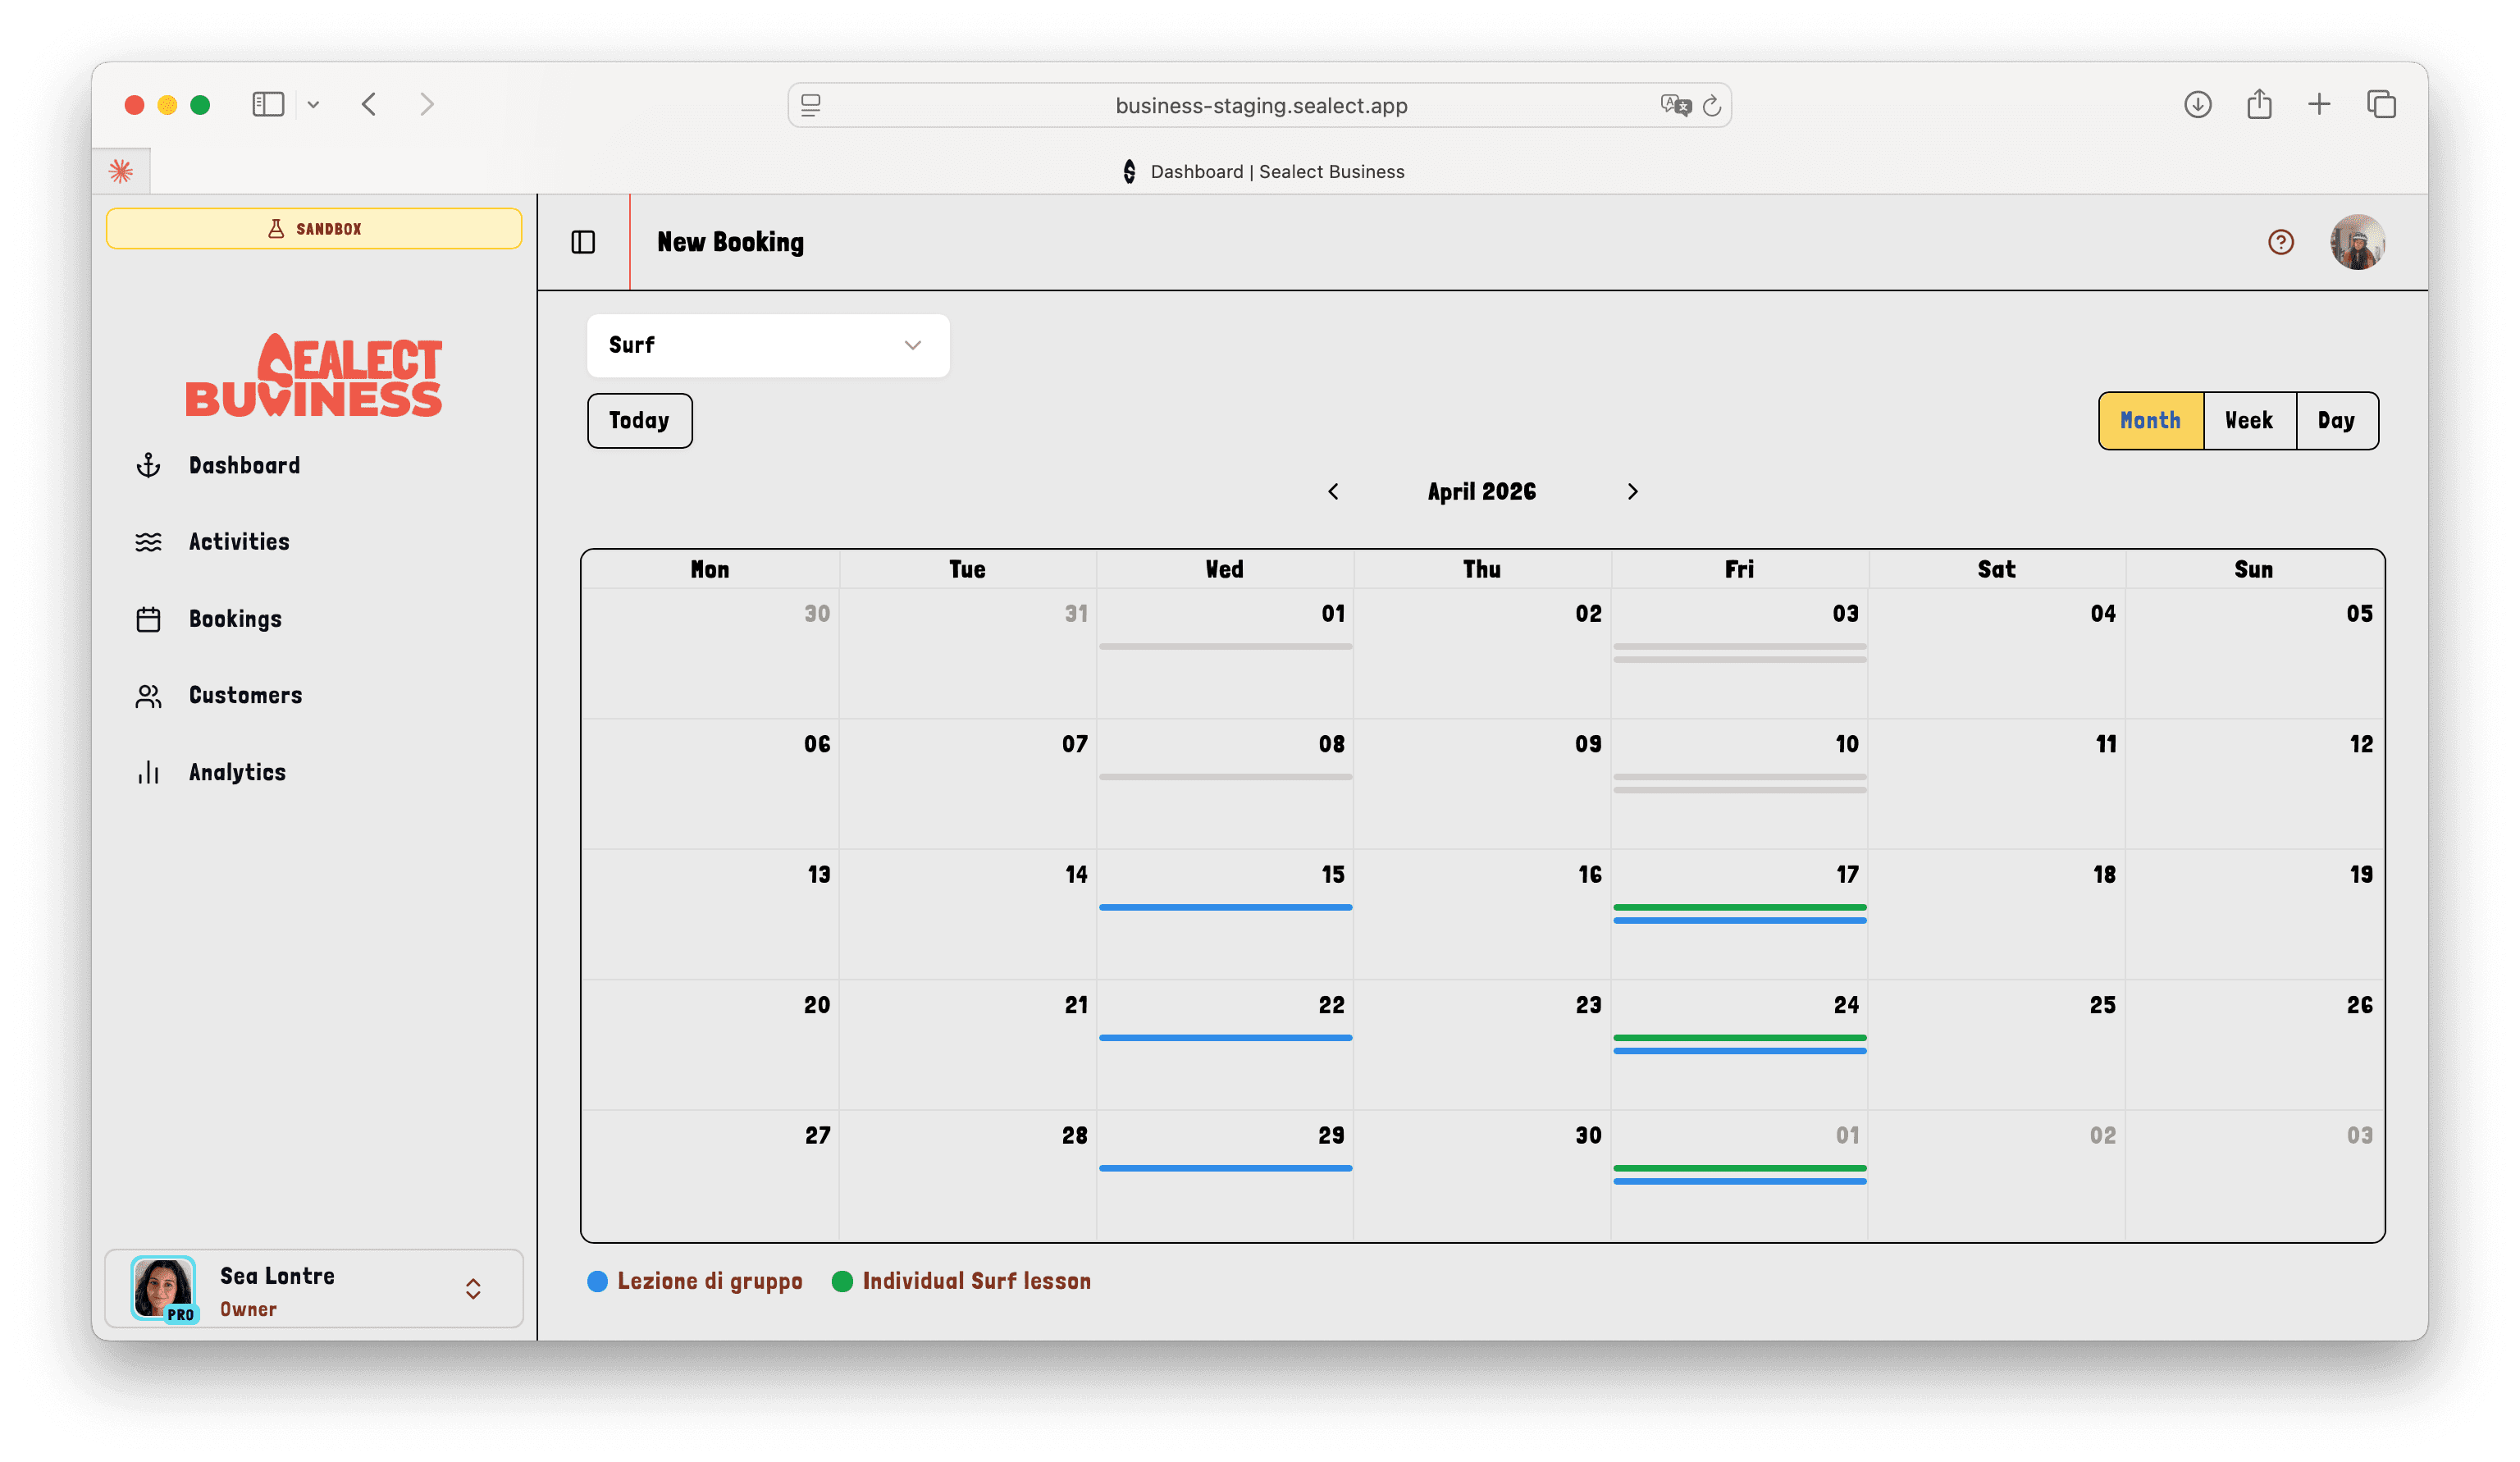Keep Month view selected

[2150, 420]
